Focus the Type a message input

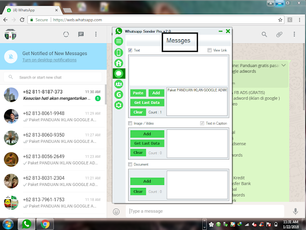[205, 211]
